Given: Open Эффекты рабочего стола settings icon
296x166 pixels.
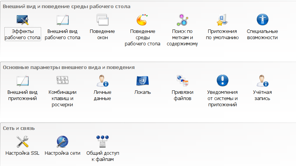Looking at the screenshot, I should point(23,20).
